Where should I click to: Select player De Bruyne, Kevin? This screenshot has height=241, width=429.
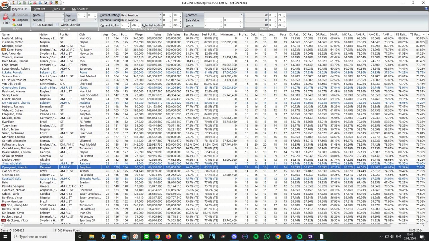213,213
